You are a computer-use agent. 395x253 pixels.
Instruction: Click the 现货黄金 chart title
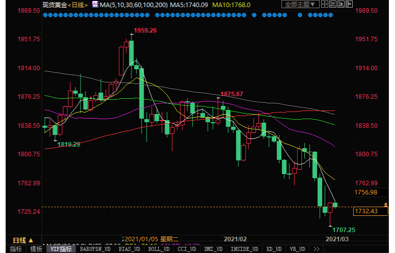pos(55,5)
